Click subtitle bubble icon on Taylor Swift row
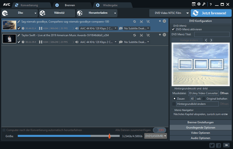 121,42
